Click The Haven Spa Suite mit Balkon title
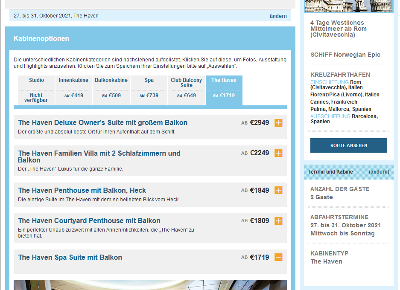Image resolution: width=400 pixels, height=290 pixels. (70, 257)
